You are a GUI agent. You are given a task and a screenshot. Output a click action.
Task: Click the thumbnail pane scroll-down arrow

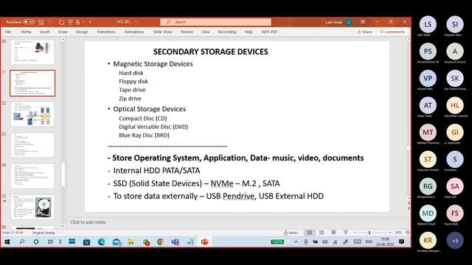pos(63,226)
